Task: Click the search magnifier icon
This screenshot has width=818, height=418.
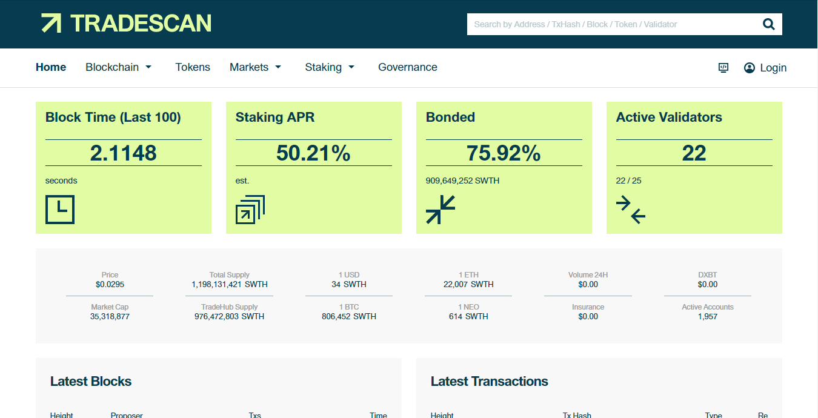Action: click(x=769, y=24)
